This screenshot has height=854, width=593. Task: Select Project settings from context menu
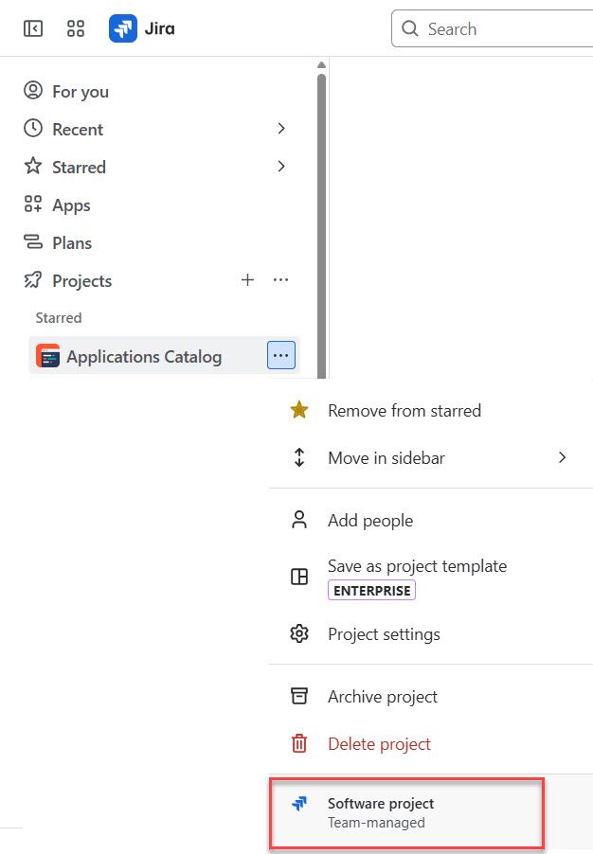click(x=384, y=633)
